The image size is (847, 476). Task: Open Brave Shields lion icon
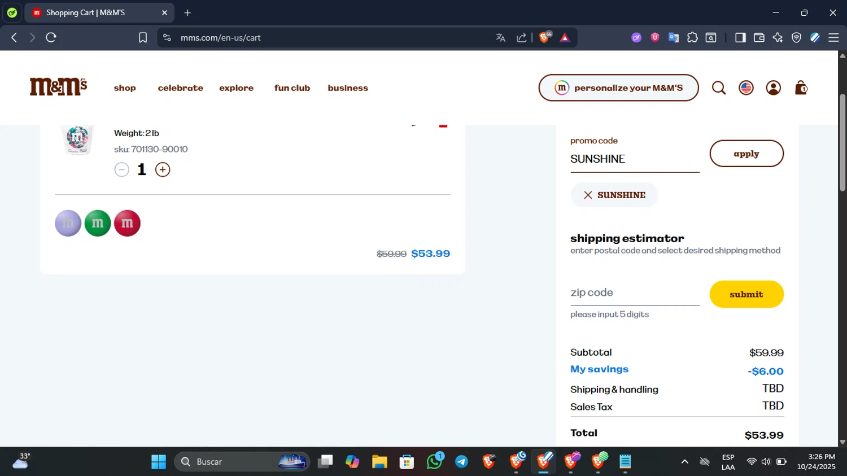point(545,37)
